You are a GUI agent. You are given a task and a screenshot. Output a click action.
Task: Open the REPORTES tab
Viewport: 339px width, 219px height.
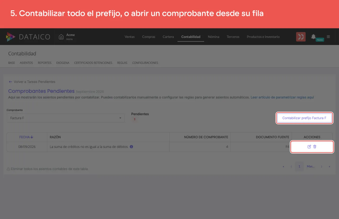tap(44, 63)
